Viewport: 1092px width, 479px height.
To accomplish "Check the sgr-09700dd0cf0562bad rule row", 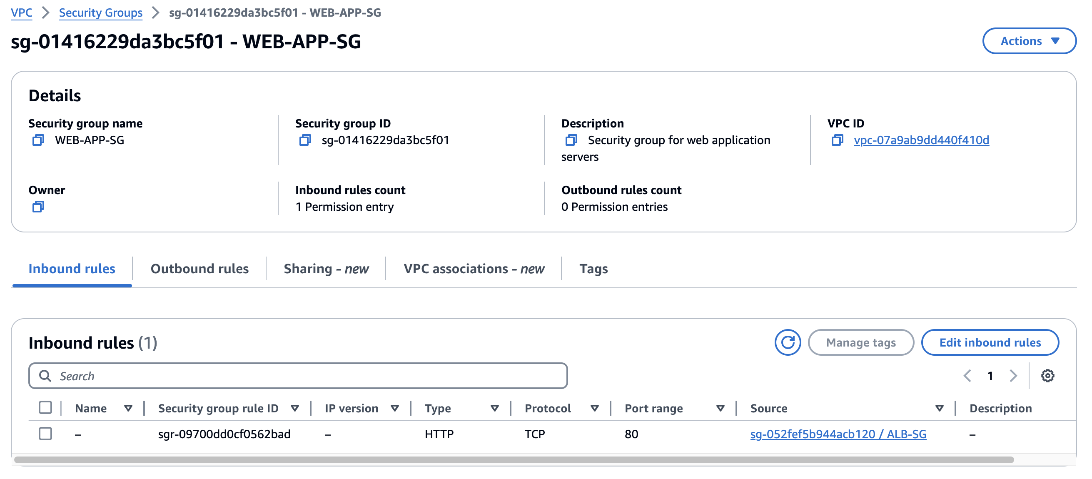I will point(45,434).
